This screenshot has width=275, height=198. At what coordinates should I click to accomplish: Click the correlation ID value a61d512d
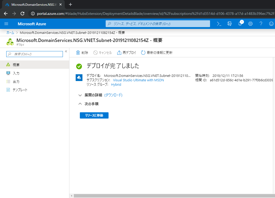[241, 80]
